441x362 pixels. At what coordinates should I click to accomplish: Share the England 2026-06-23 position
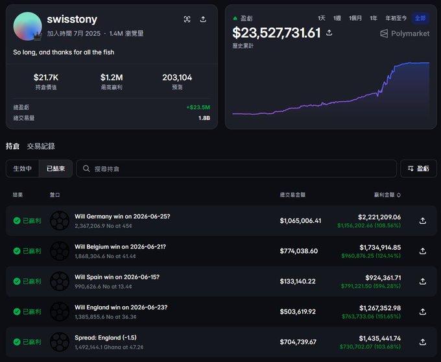click(x=422, y=311)
